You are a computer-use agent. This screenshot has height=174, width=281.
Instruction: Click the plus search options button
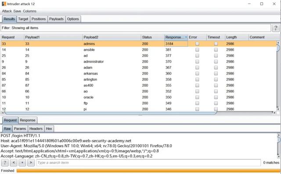(22, 163)
